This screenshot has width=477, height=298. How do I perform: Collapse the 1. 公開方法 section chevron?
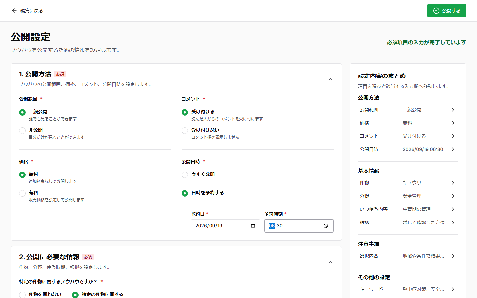click(x=330, y=79)
